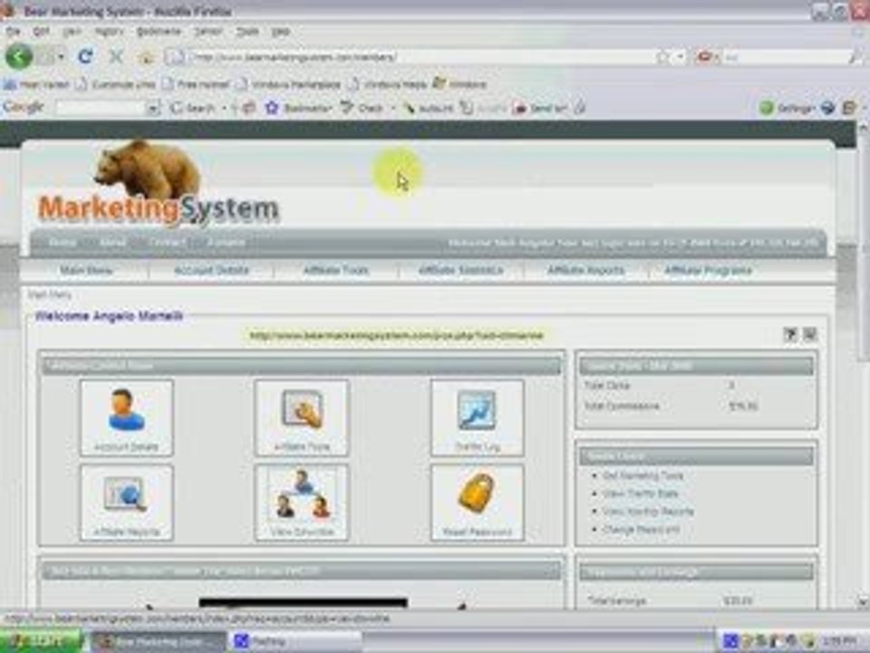The image size is (870, 653).
Task: Click the Google toolbar Check button
Action: pyautogui.click(x=362, y=108)
